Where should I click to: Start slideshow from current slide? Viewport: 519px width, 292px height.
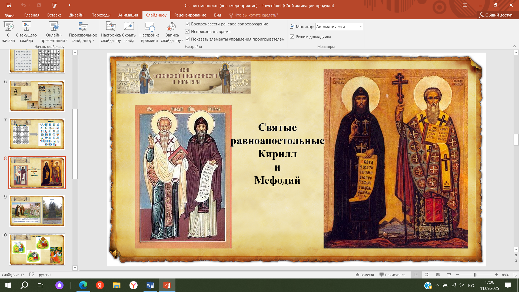pyautogui.click(x=26, y=26)
